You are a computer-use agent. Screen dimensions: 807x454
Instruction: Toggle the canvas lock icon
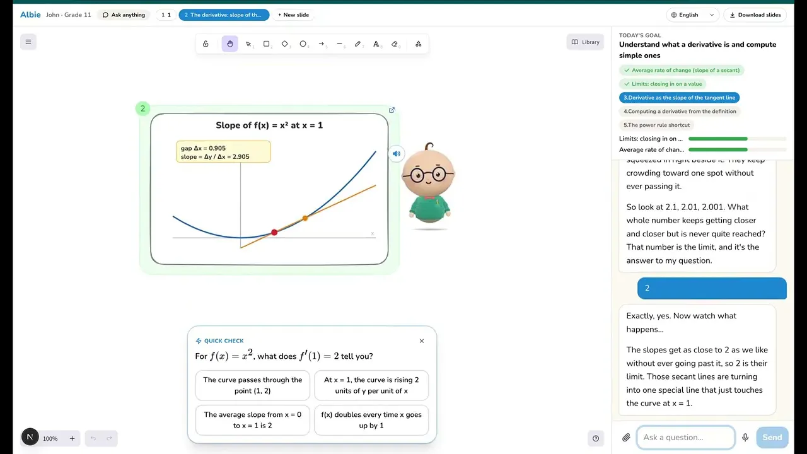(206, 44)
